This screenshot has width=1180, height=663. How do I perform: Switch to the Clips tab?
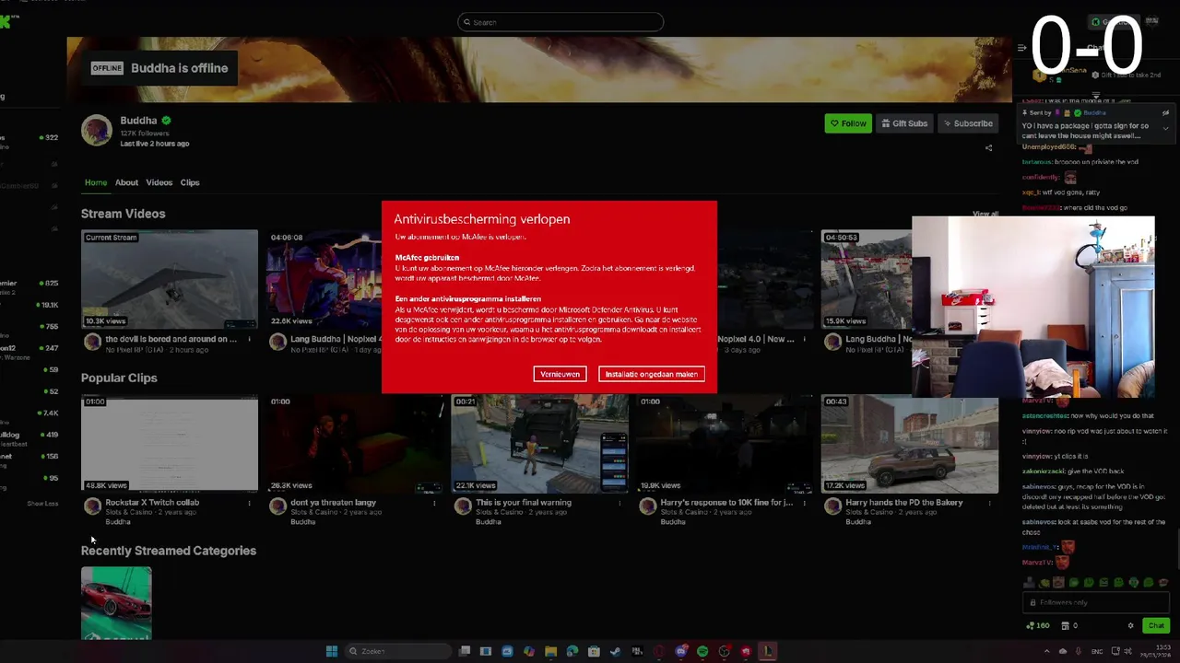point(190,182)
